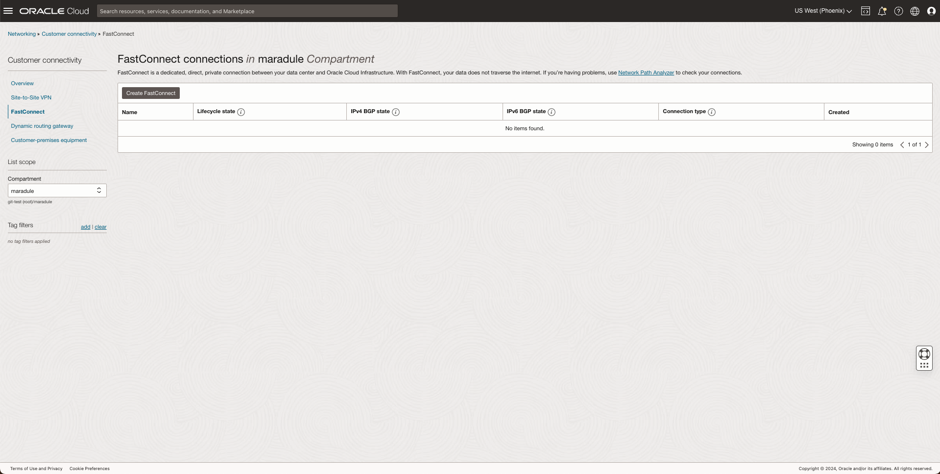Viewport: 940px width, 474px height.
Task: Go to Customer connectivity breadcrumb
Action: 69,34
